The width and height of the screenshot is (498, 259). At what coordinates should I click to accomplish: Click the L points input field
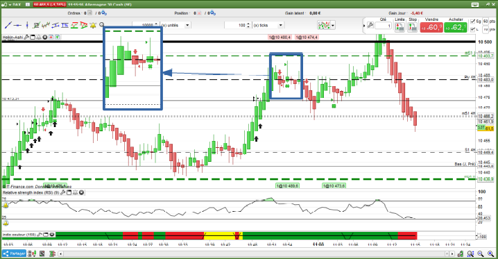coord(486,29)
